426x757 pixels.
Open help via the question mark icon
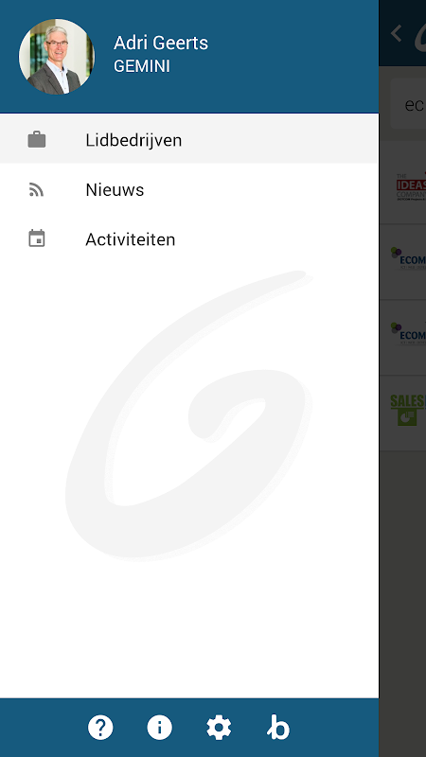pos(100,728)
